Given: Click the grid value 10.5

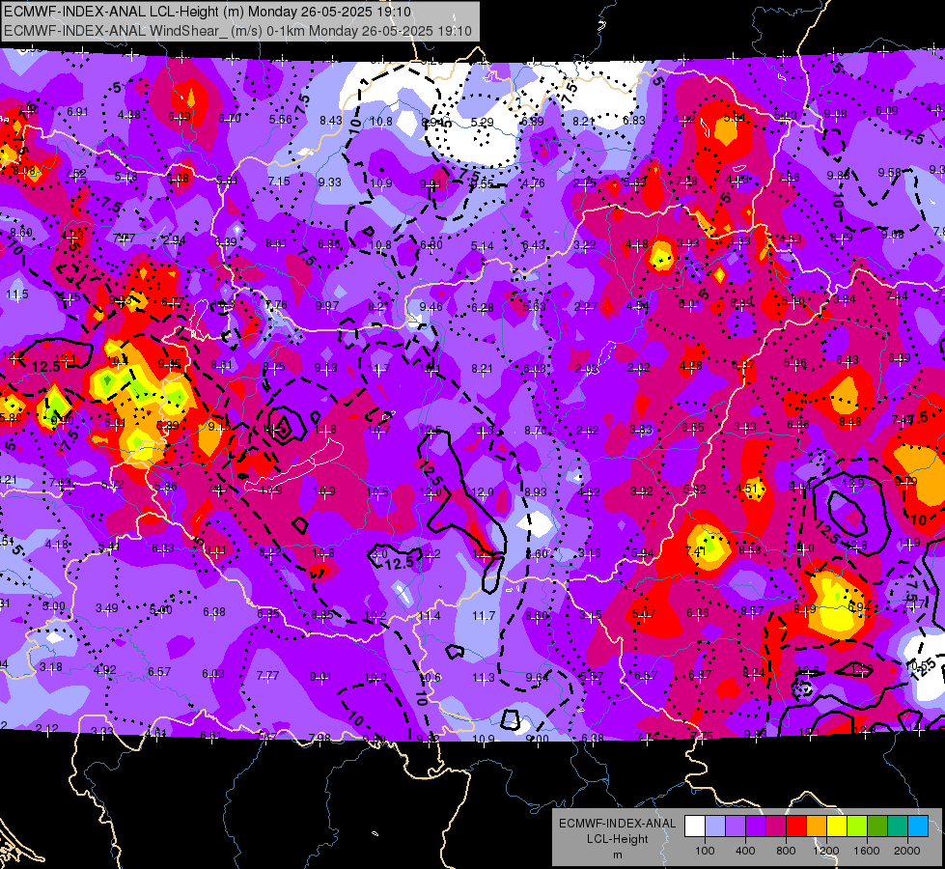Looking at the screenshot, I should click(x=377, y=492).
